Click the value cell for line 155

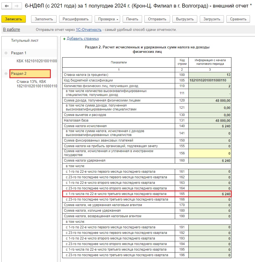[x=210, y=146]
